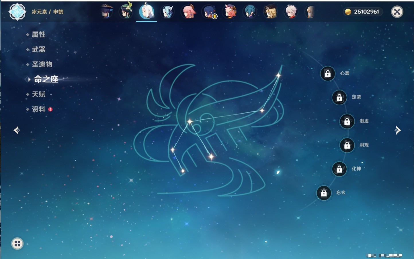414x259 pixels.
Task: Click the 化神 label
Action: pos(356,169)
